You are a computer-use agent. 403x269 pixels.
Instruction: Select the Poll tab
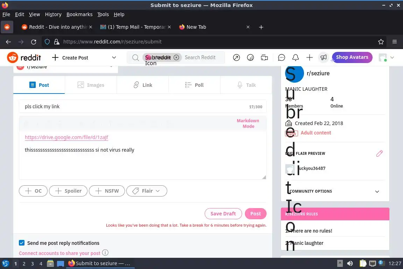pyautogui.click(x=194, y=85)
